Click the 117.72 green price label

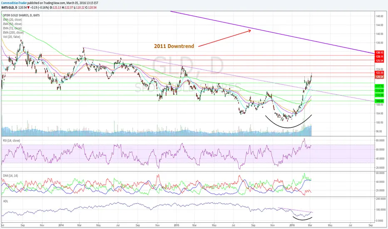coord(380,86)
